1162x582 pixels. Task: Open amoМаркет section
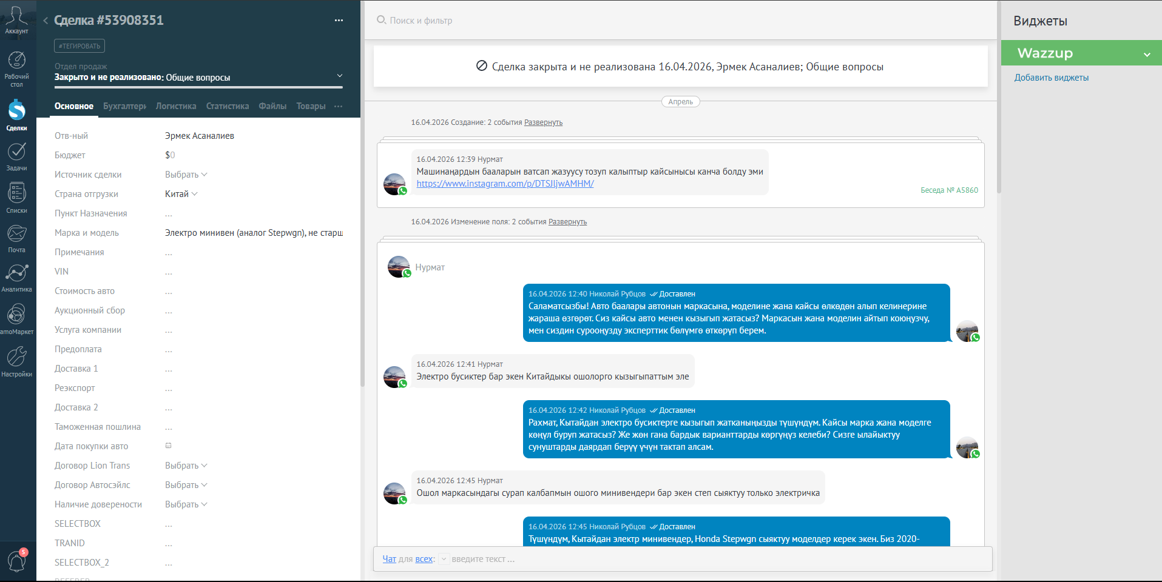click(16, 319)
